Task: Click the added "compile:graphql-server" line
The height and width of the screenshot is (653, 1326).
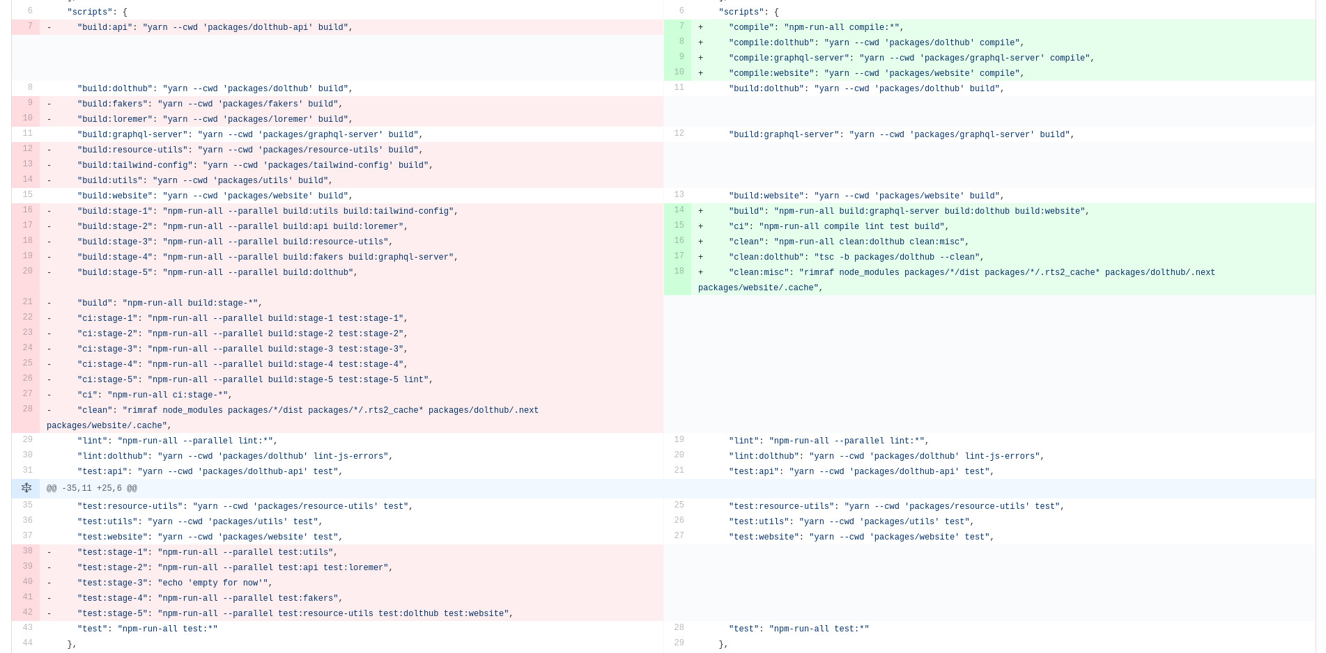Action: point(906,58)
